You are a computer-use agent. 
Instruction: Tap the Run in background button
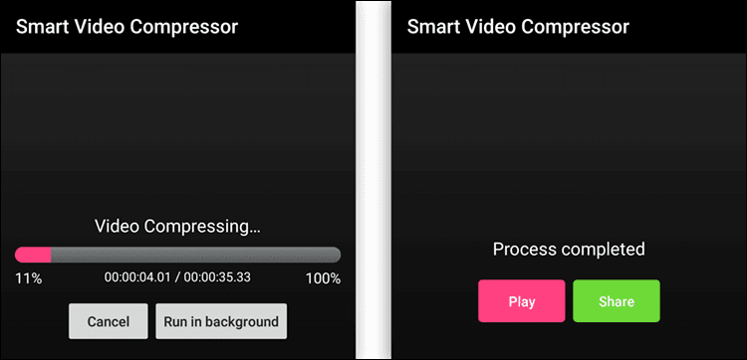click(x=221, y=321)
